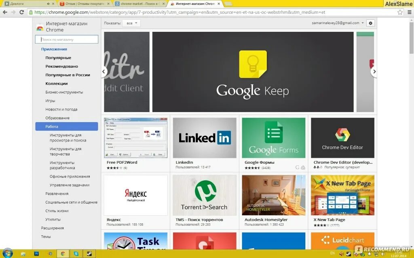This screenshot has height=258, width=414.
Task: Open the Темы section
Action: pyautogui.click(x=46, y=237)
